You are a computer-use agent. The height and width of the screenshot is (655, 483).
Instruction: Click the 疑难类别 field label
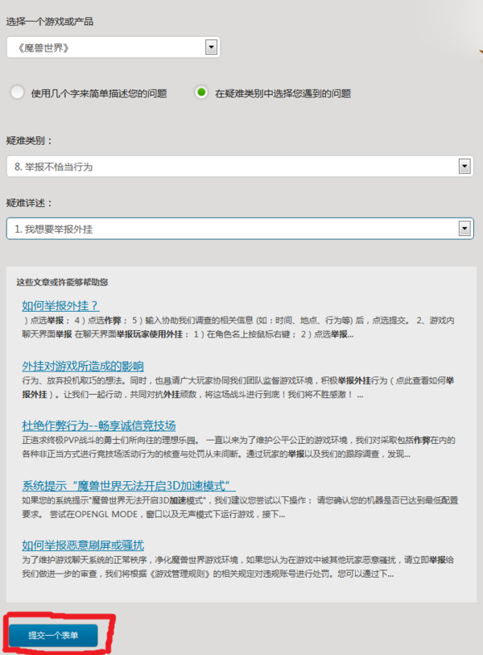(29, 140)
